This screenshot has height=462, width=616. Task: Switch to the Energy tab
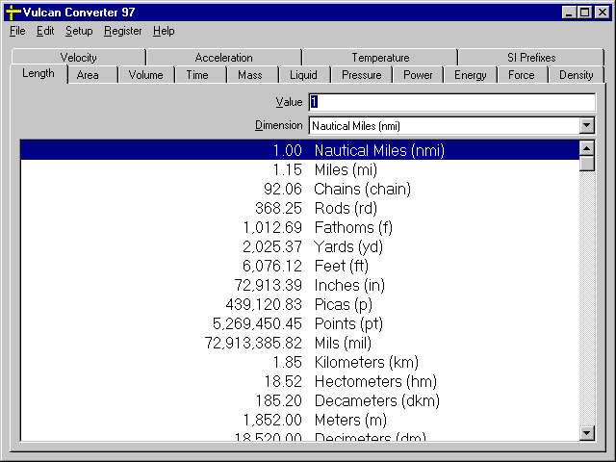click(x=470, y=75)
